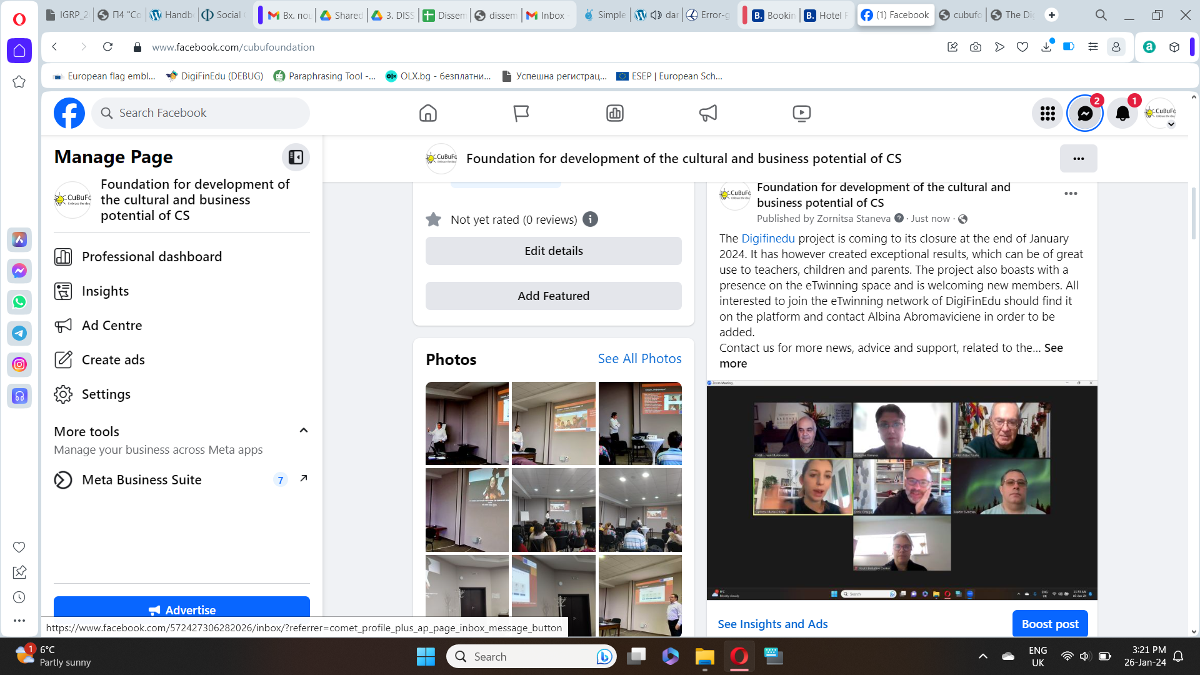The width and height of the screenshot is (1200, 675).
Task: Open Opera sidebar Telegram icon
Action: [19, 333]
